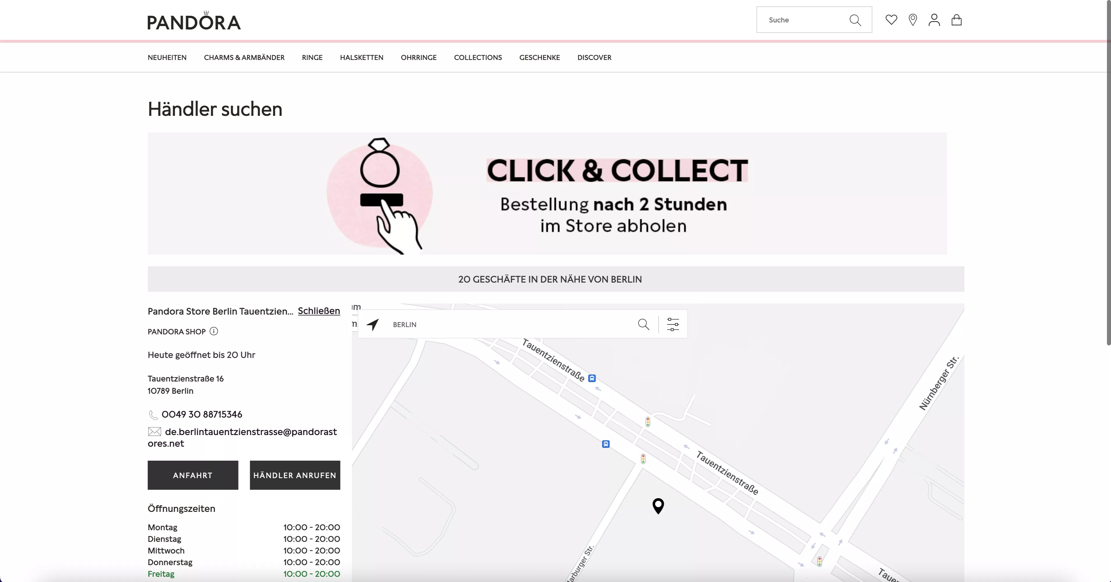This screenshot has height=582, width=1111.
Task: Click 'Nürnberger Str.' map label
Action: pos(939,383)
